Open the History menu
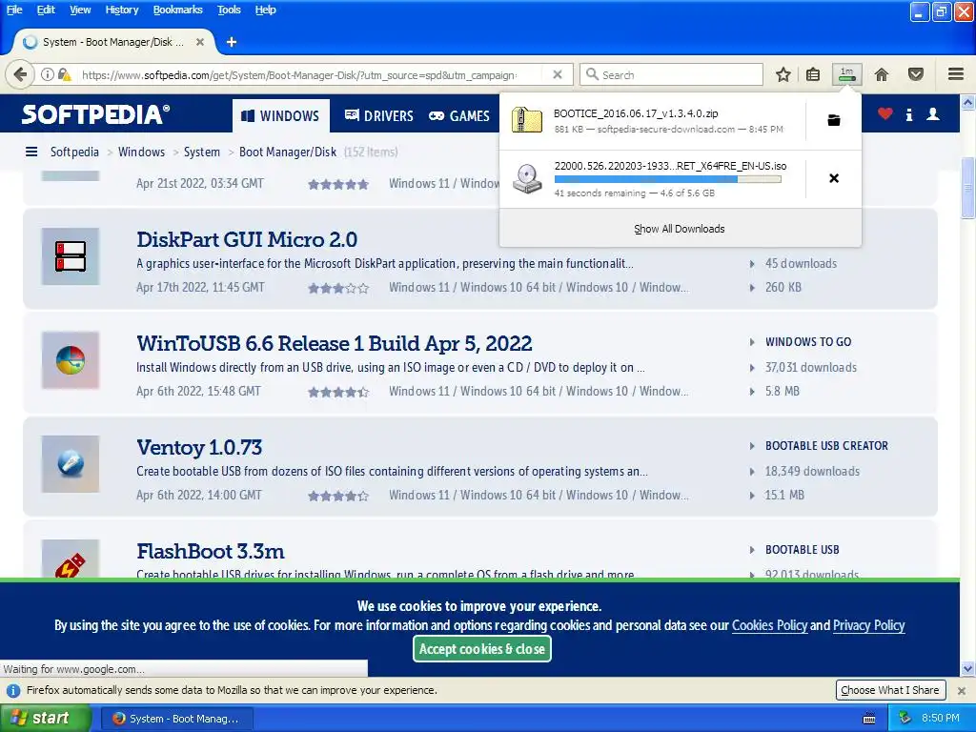 tap(122, 10)
